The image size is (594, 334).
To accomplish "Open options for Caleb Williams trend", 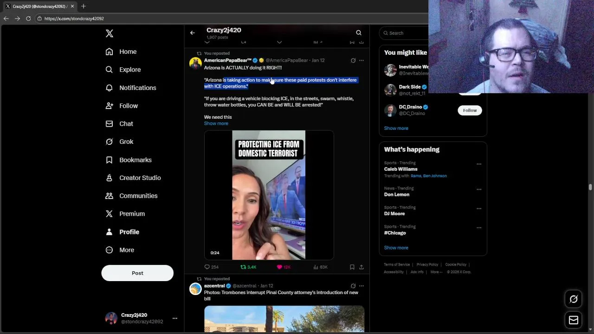I will tap(479, 164).
